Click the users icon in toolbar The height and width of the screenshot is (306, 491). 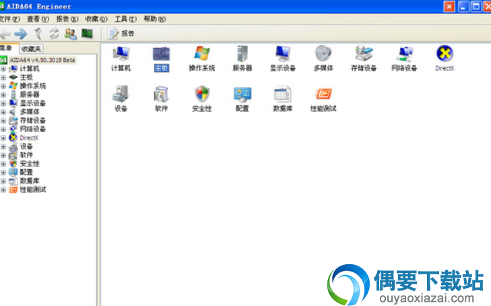(x=71, y=34)
